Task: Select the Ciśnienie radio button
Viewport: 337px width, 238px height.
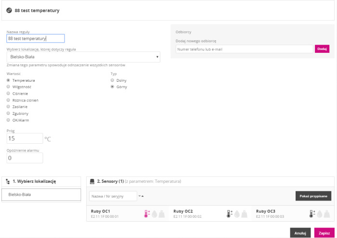Action: click(x=8, y=93)
